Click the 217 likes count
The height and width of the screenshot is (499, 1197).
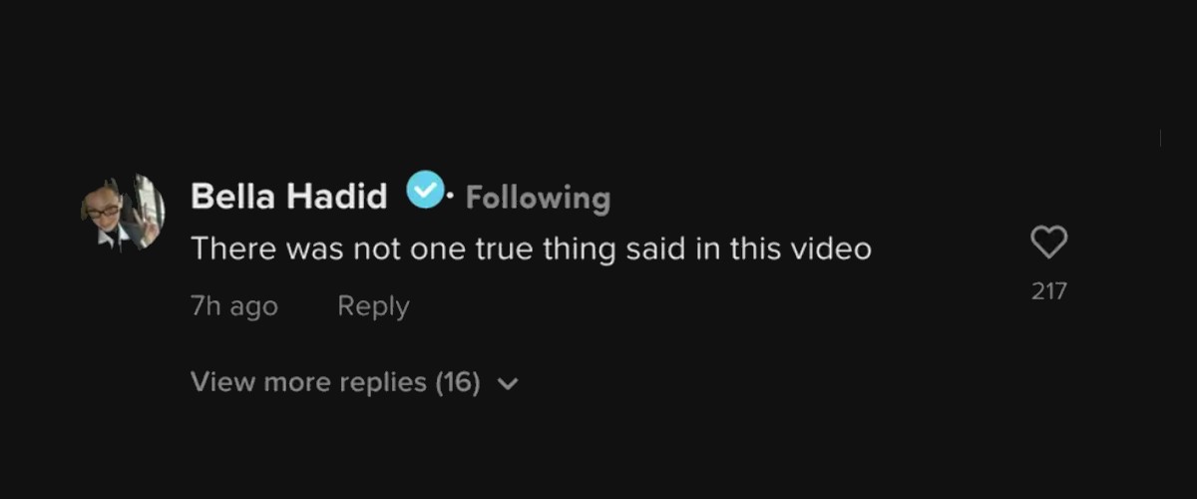[x=1049, y=291]
